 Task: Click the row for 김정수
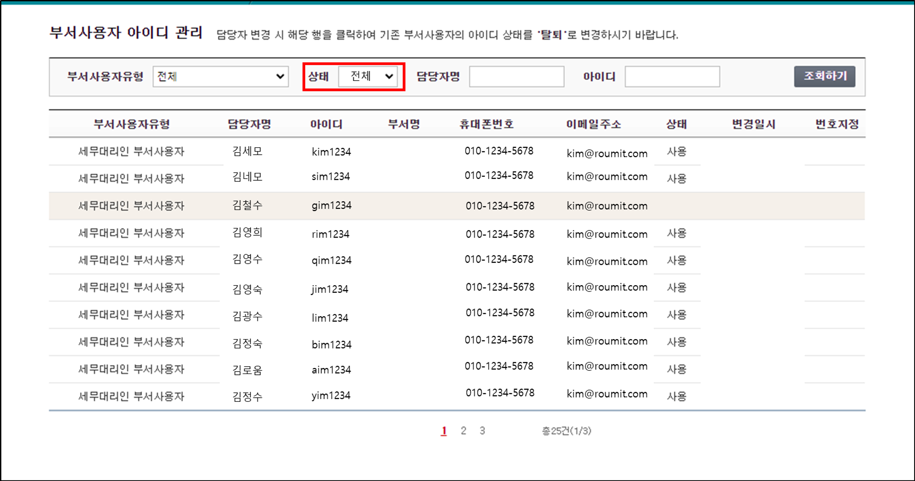point(248,396)
